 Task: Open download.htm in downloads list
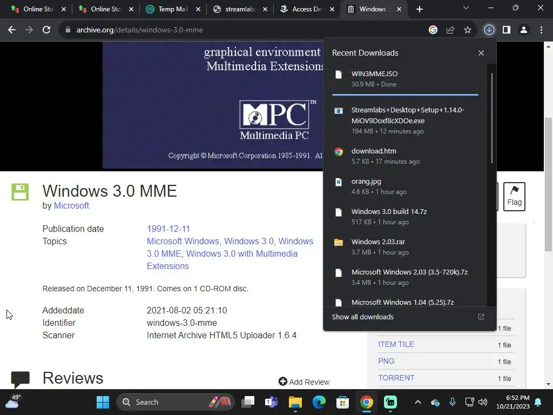click(x=405, y=156)
